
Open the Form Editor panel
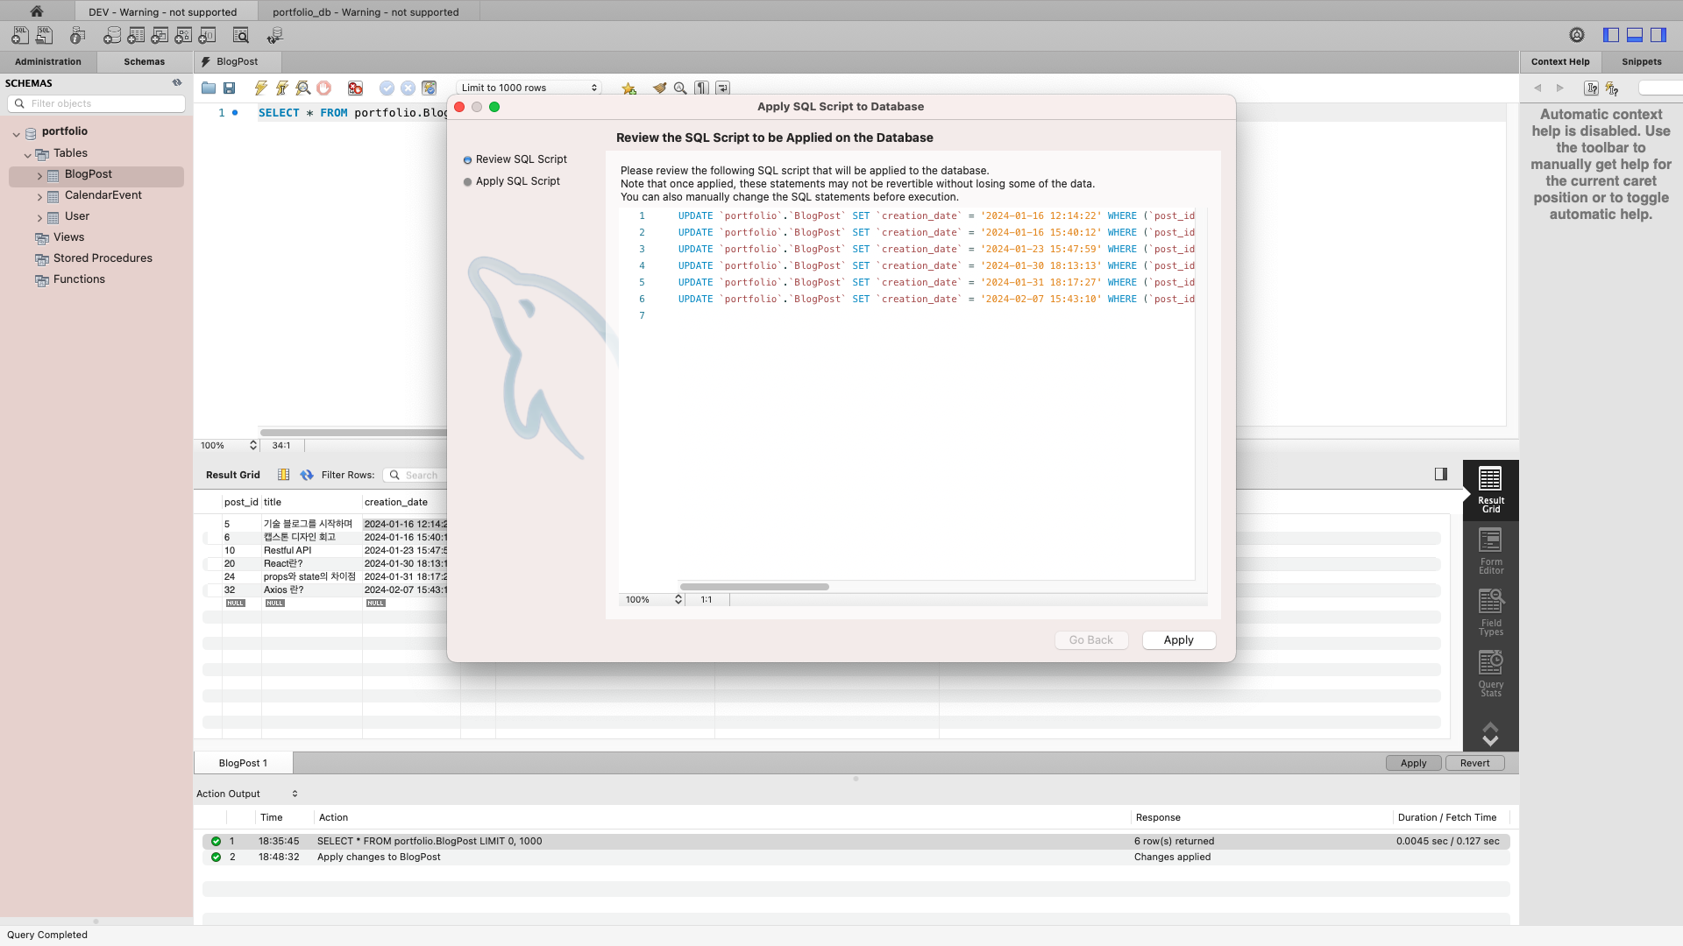coord(1490,551)
